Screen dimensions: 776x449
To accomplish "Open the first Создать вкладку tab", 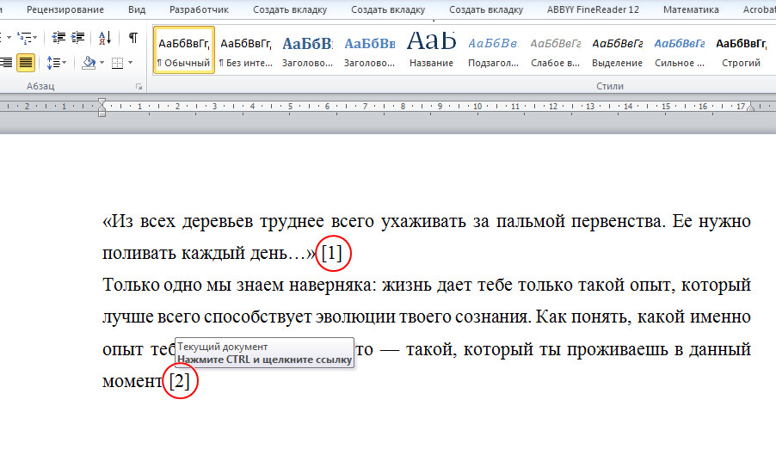I will (x=290, y=9).
